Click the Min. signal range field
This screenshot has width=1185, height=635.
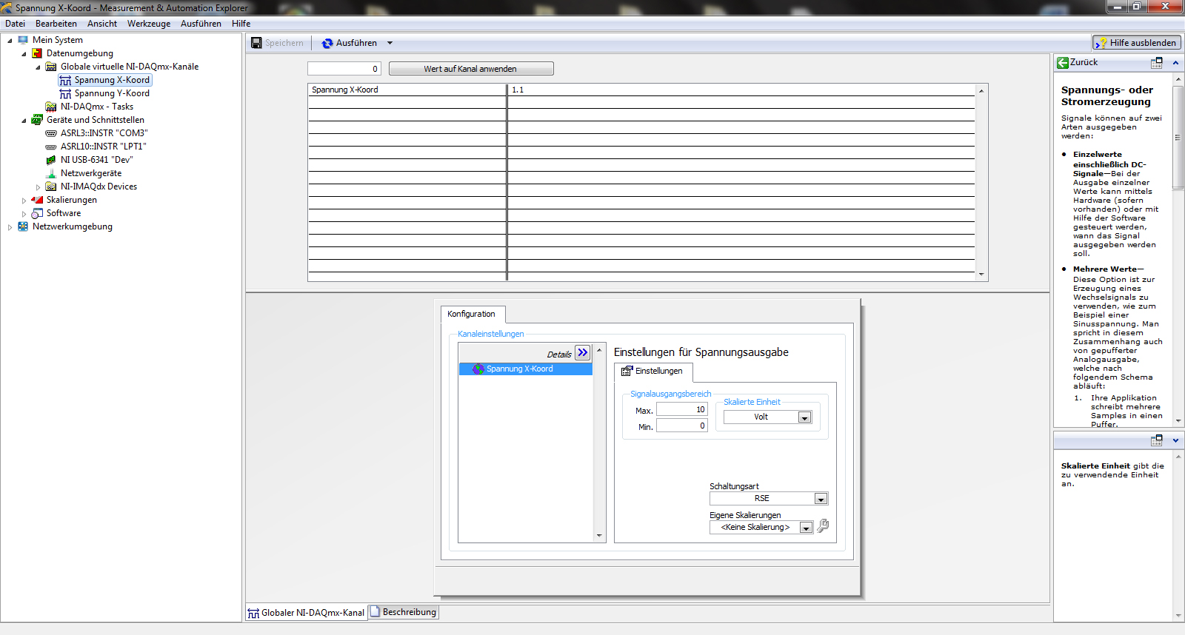tap(682, 426)
